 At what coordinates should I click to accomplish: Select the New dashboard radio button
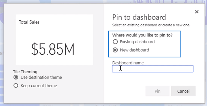click(115, 50)
